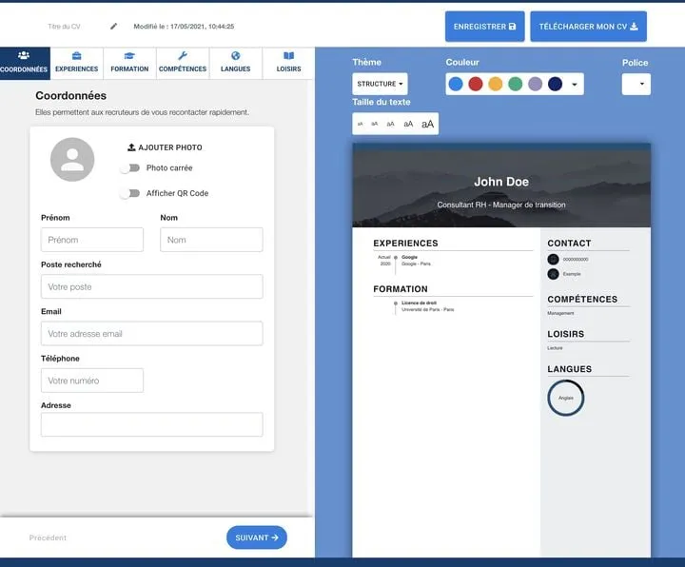
Task: Select the second smallest text size
Action: pos(375,124)
